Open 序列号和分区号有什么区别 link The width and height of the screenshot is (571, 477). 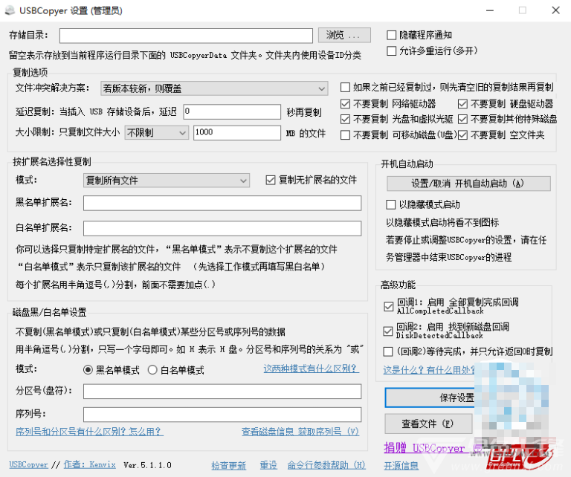click(89, 432)
